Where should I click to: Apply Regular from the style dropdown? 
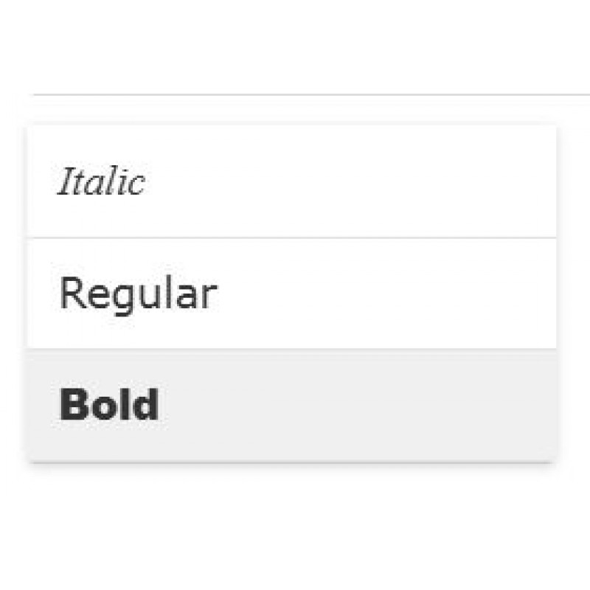(x=138, y=294)
